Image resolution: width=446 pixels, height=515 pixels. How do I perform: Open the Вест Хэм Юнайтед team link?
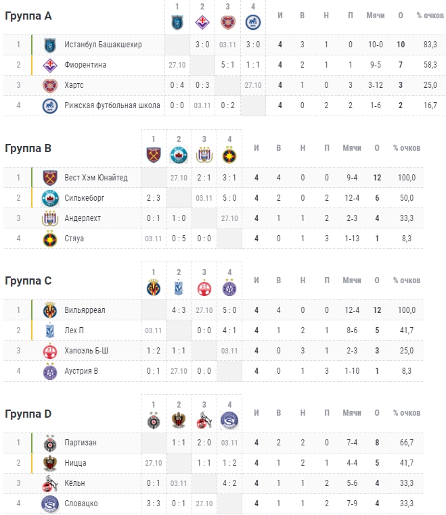[x=95, y=177]
